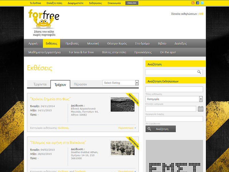Open the 'Προβολές' navigation item

coord(72,44)
